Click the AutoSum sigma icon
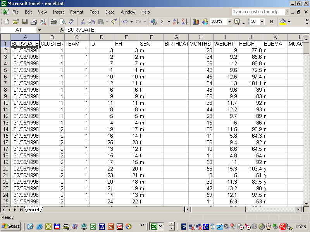Viewport: 310px width, 232px height. (x=163, y=22)
